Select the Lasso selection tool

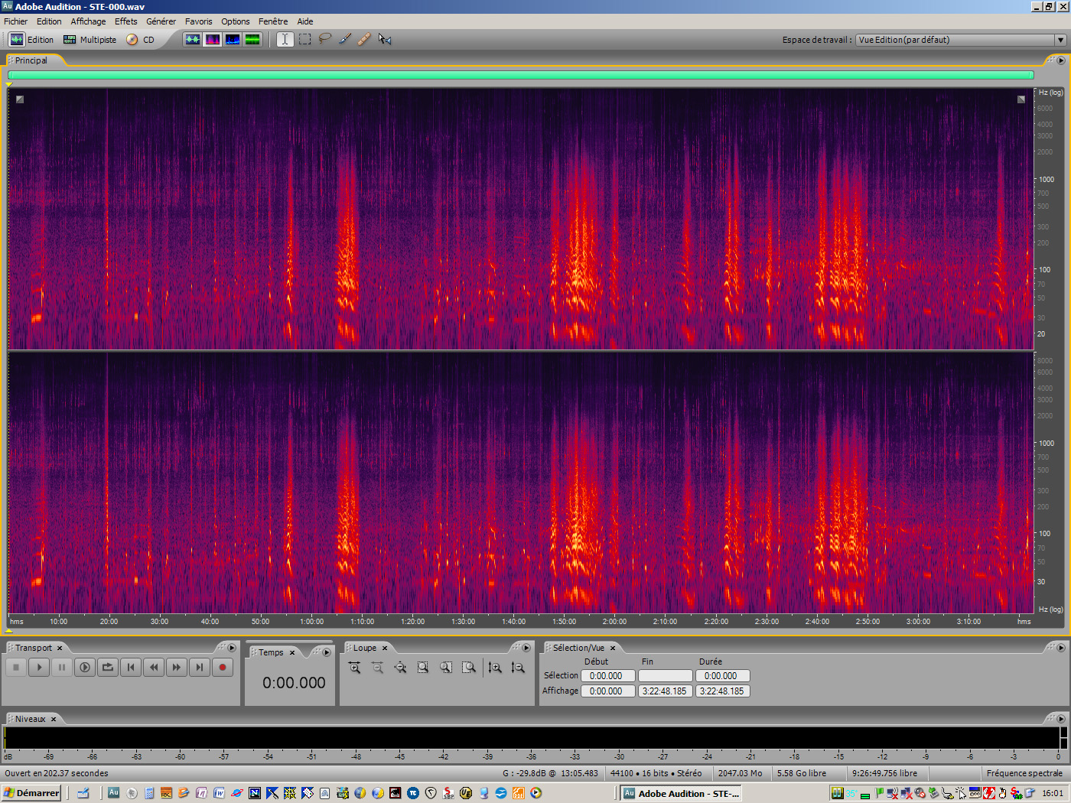pyautogui.click(x=325, y=39)
